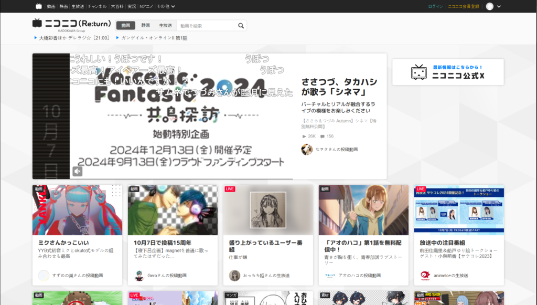Open title ささつづ、タカハシが歌う「シネマ」
This screenshot has width=537, height=305.
point(339,87)
